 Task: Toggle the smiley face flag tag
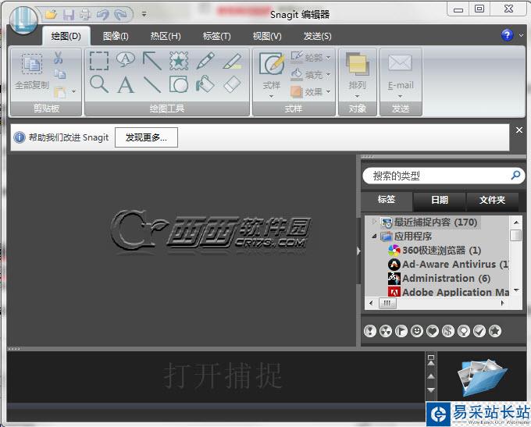[x=417, y=331]
